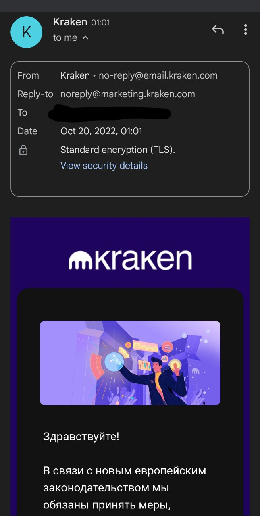
Task: Tap the Kraken logo in email body
Action: [130, 259]
